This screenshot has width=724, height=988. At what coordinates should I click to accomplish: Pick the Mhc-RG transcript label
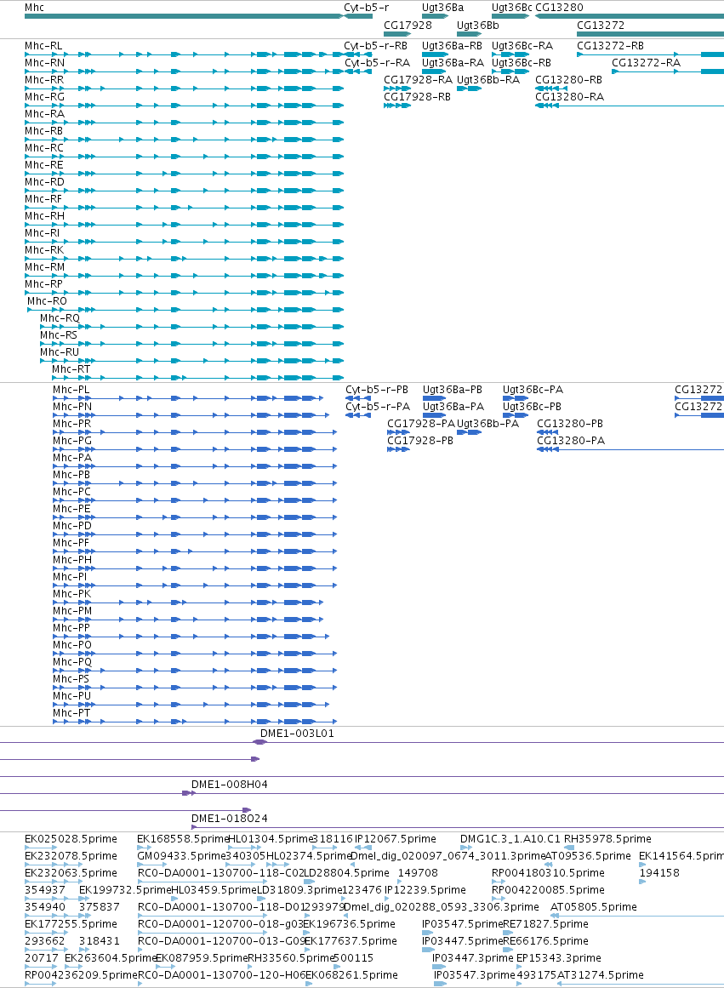[x=45, y=97]
